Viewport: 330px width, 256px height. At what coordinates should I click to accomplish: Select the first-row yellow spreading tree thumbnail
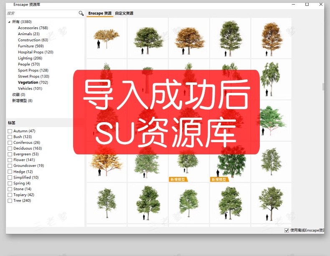107,38
